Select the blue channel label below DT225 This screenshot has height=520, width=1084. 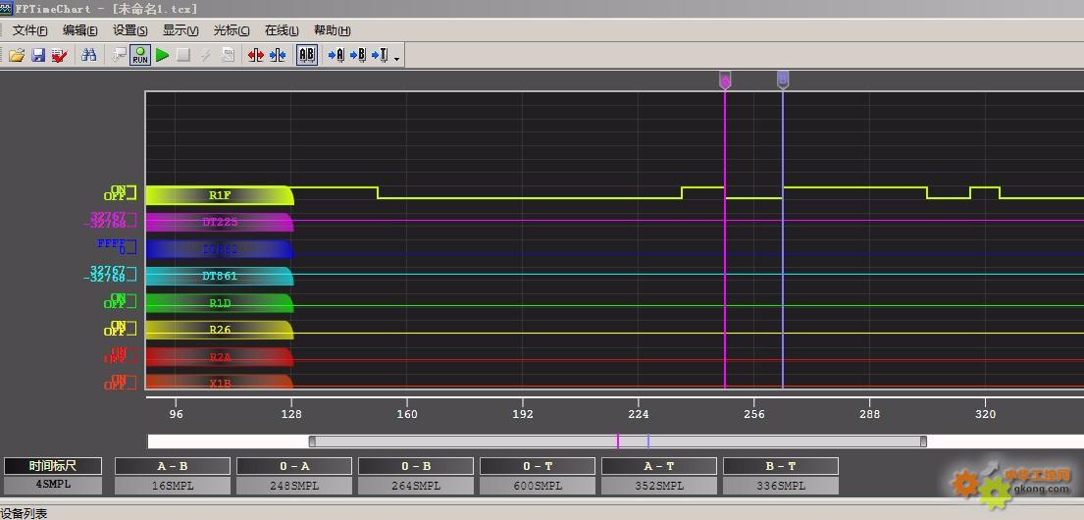(220, 249)
